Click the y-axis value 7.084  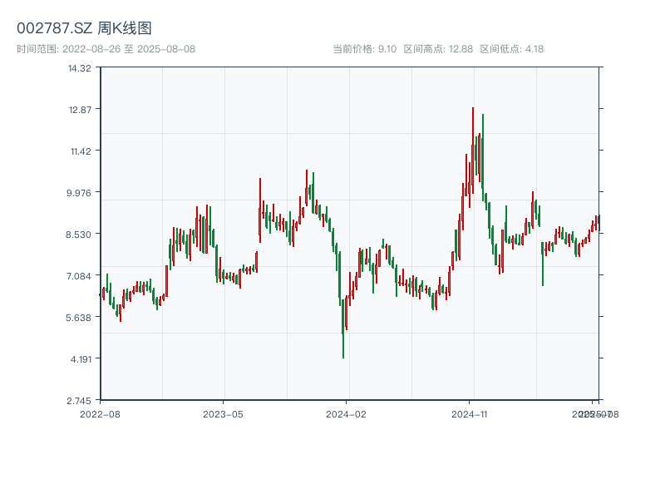[78, 276]
